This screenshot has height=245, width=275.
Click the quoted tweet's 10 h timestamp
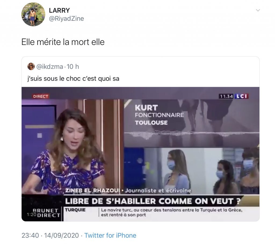point(73,67)
